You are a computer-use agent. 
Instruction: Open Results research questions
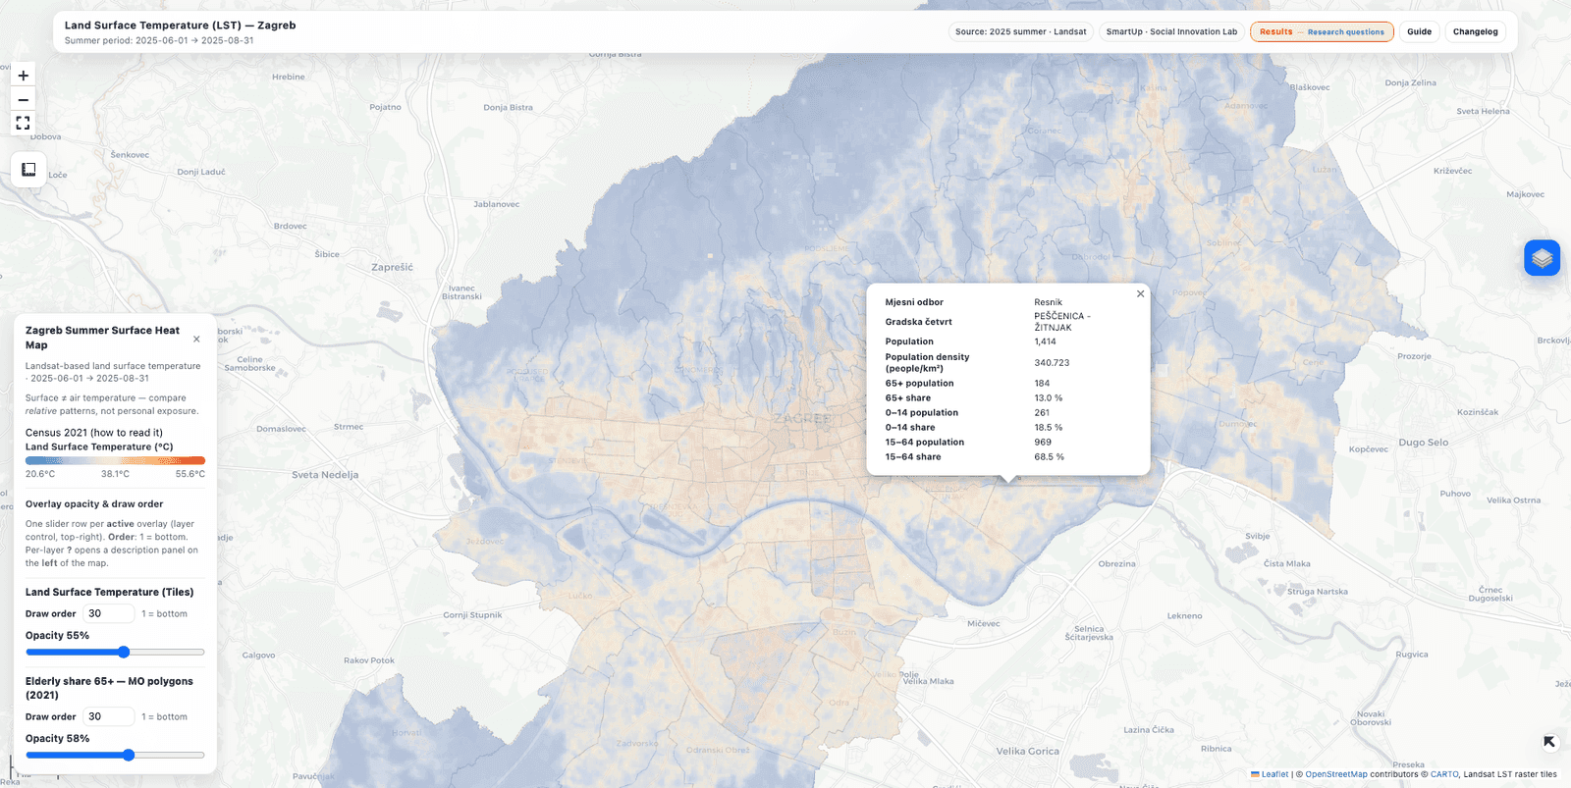[1322, 31]
